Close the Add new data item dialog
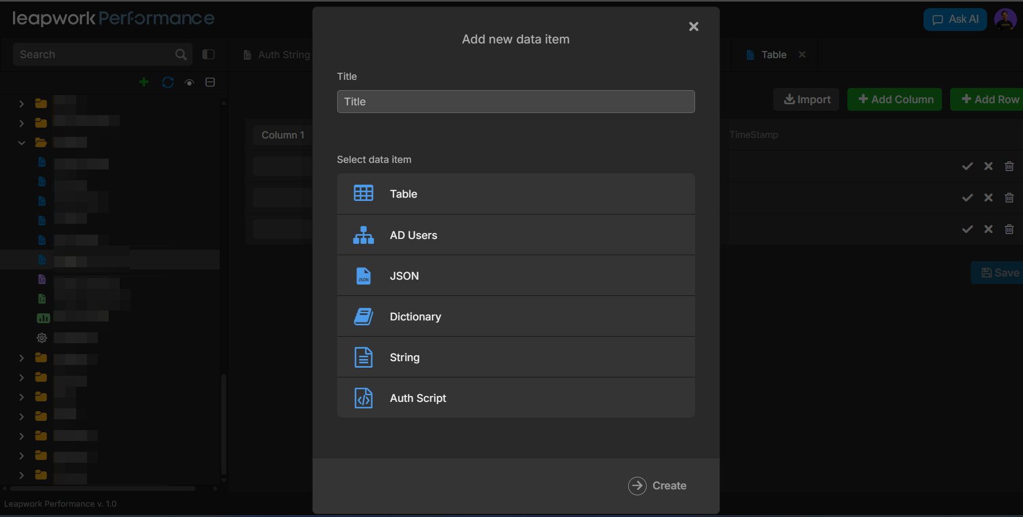Image resolution: width=1023 pixels, height=517 pixels. 693,27
